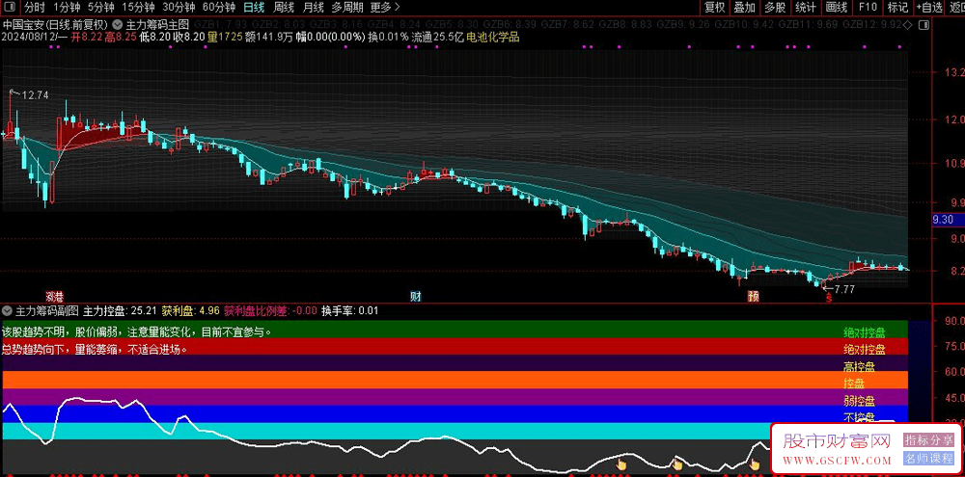Open sub-chart indicator dropdown arrow
Viewport: 965px width, 477px height.
[x=7, y=310]
